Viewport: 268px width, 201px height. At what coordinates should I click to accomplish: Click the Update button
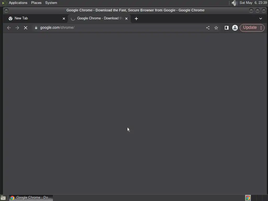coord(250,27)
